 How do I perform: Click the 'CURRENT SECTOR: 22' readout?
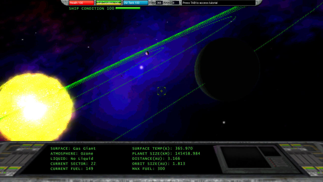pos(73,164)
